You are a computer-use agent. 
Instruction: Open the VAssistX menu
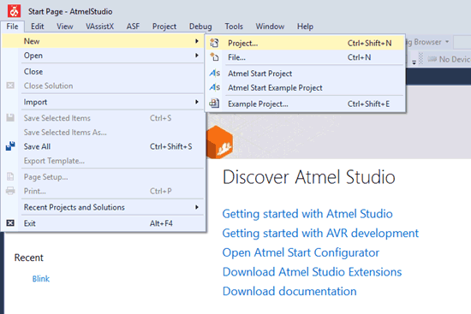(99, 27)
